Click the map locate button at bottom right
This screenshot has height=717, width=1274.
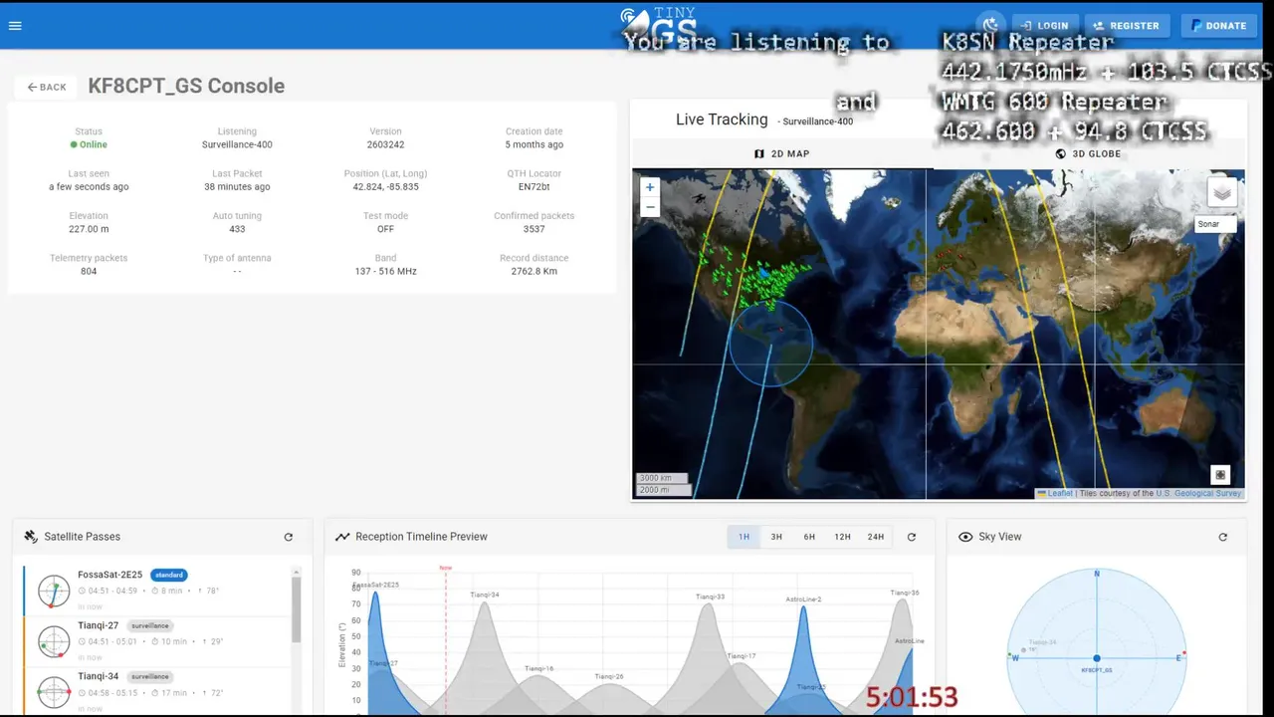1220,475
